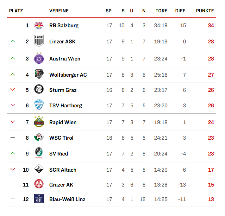Click the Linzer ASK crest icon

pos(39,41)
